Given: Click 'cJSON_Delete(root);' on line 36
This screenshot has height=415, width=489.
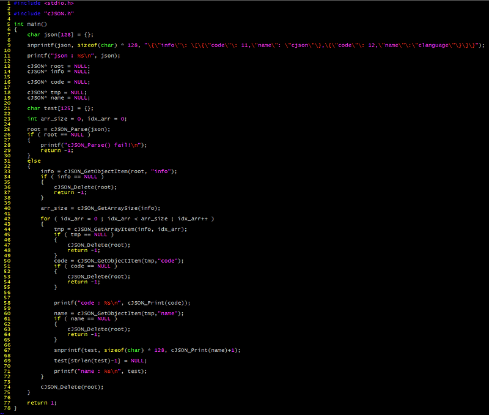Looking at the screenshot, I should [x=86, y=187].
